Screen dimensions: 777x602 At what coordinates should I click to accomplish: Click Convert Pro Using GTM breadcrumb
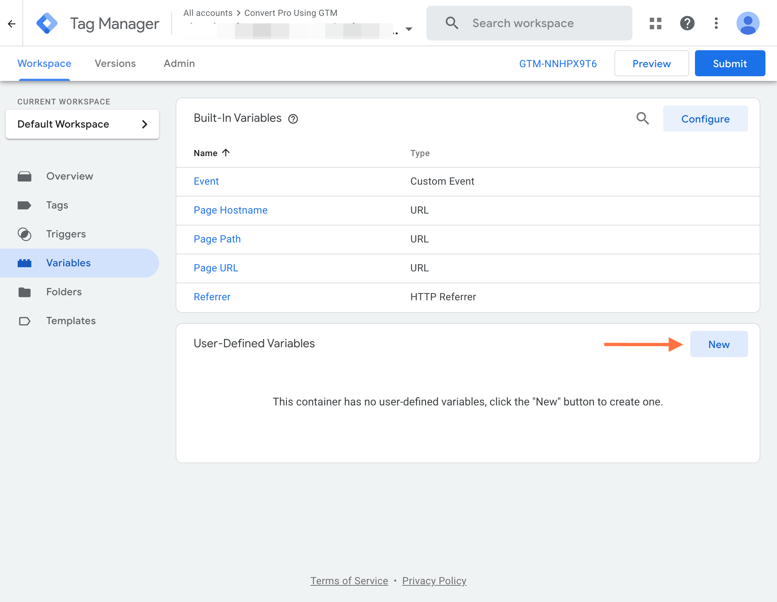(291, 13)
